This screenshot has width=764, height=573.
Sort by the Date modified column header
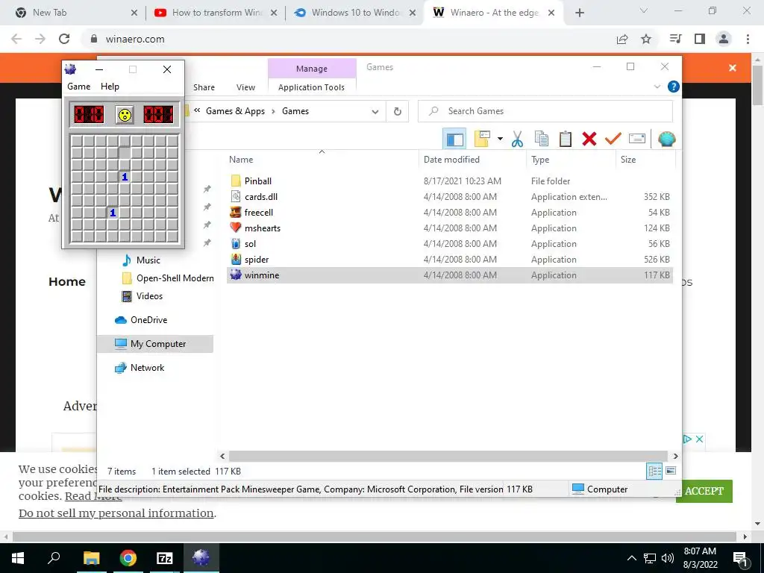point(451,160)
